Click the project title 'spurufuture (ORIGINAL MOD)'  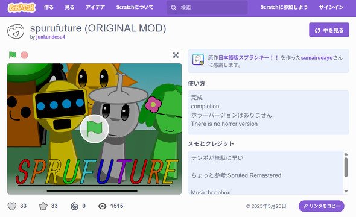(98, 28)
